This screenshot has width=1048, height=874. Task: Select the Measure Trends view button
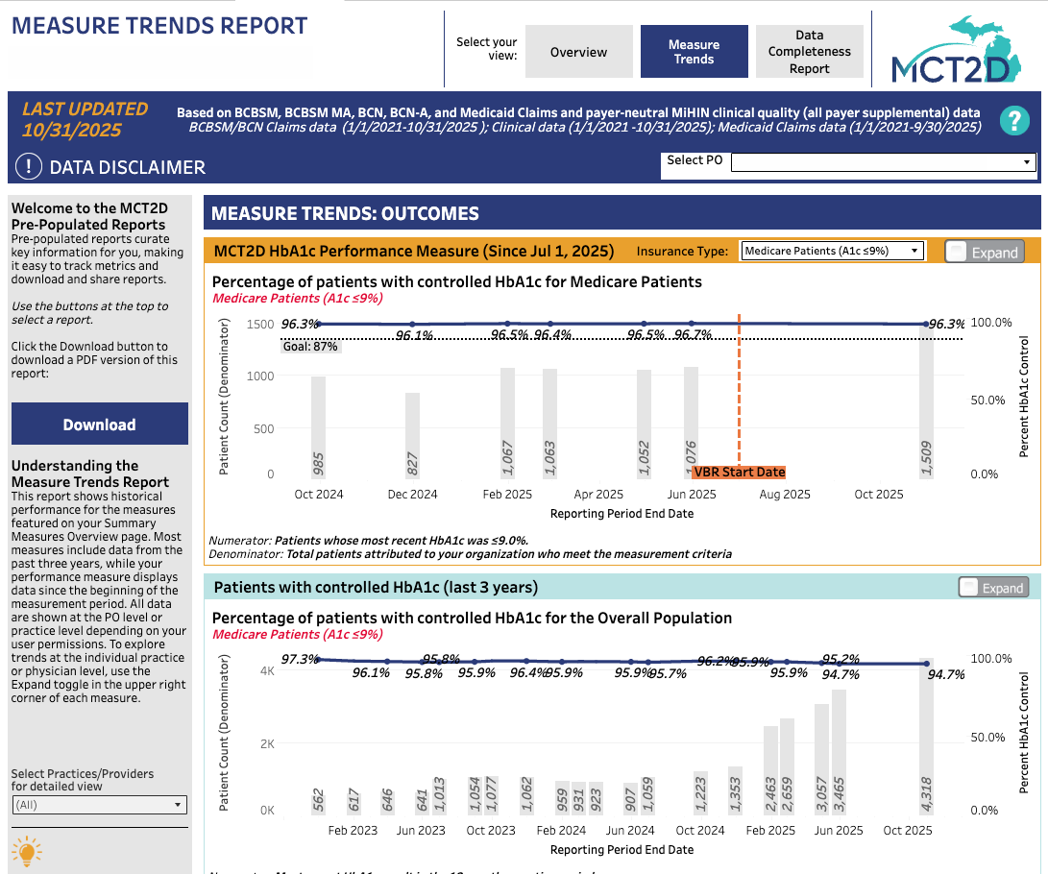(x=694, y=52)
